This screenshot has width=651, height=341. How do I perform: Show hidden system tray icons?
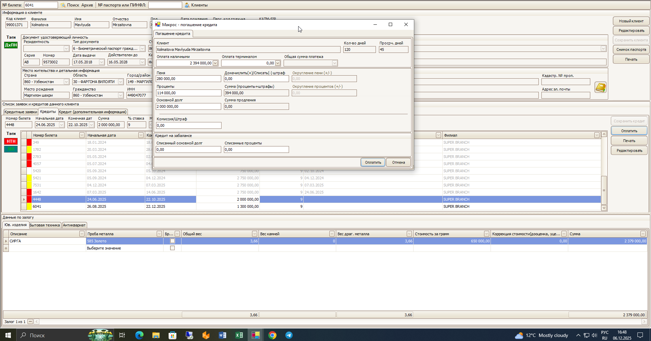pyautogui.click(x=578, y=335)
